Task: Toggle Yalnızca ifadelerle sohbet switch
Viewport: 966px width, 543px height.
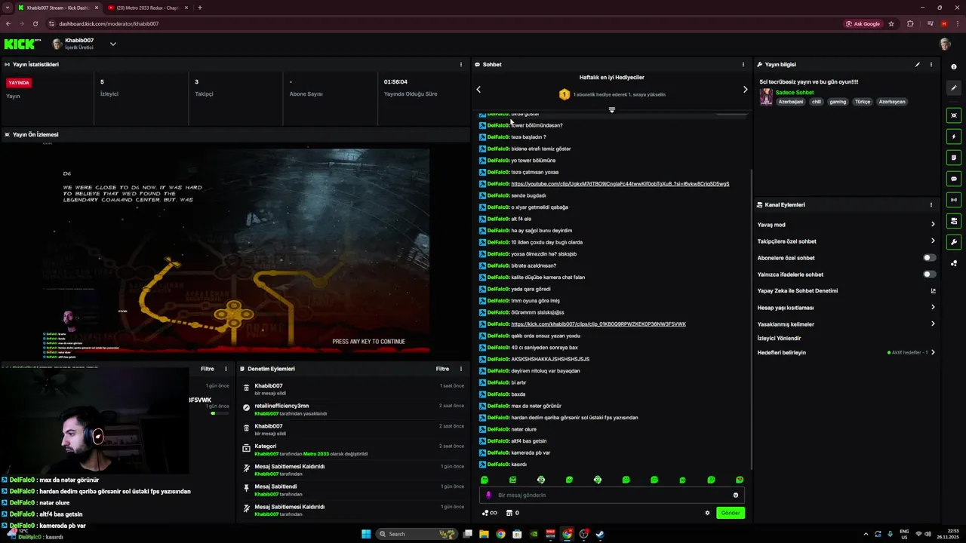Action: [x=930, y=275]
